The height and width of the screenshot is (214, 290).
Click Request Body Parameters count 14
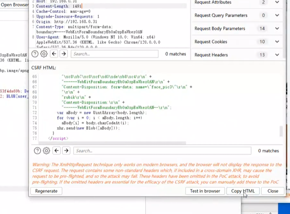click(262, 28)
